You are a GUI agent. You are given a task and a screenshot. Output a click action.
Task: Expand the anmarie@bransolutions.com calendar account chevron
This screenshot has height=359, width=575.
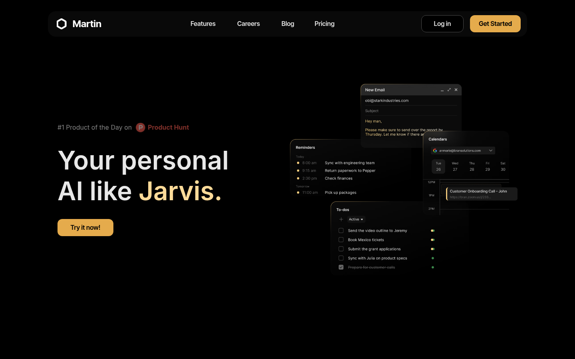click(491, 150)
